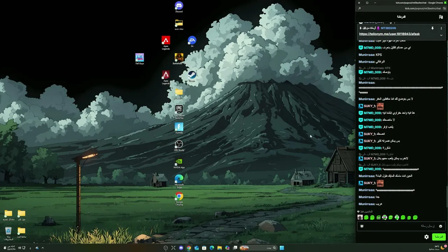This screenshot has width=448, height=252.
Task: Open pinned message three-dot options
Action: click(x=441, y=28)
